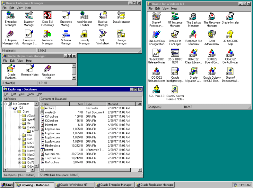Open View menu in Oracle Enterprise Manager
The width and height of the screenshot is (253, 188).
[x=20, y=8]
